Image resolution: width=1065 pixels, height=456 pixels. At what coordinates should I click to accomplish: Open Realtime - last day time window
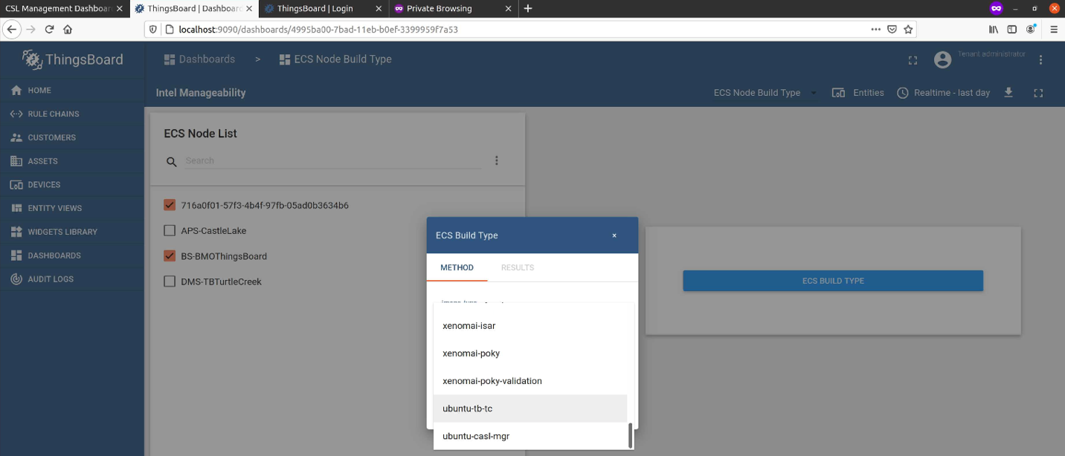pos(943,93)
